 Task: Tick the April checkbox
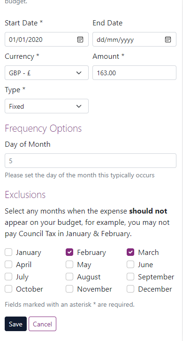[x=8, y=264]
